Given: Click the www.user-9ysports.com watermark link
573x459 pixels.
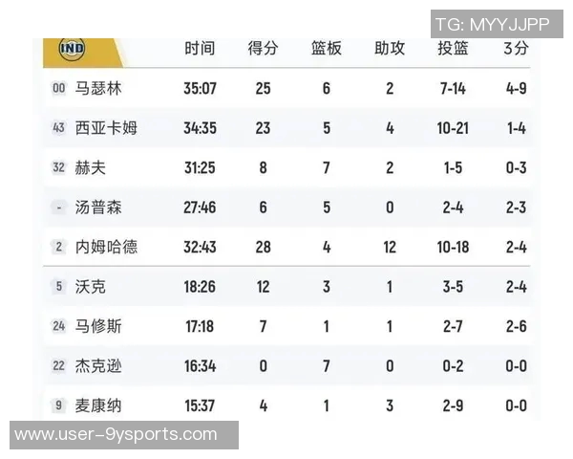Looking at the screenshot, I should [117, 435].
